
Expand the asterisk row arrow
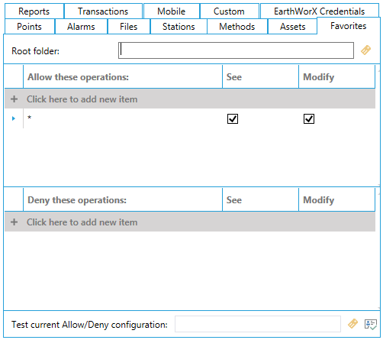point(14,118)
